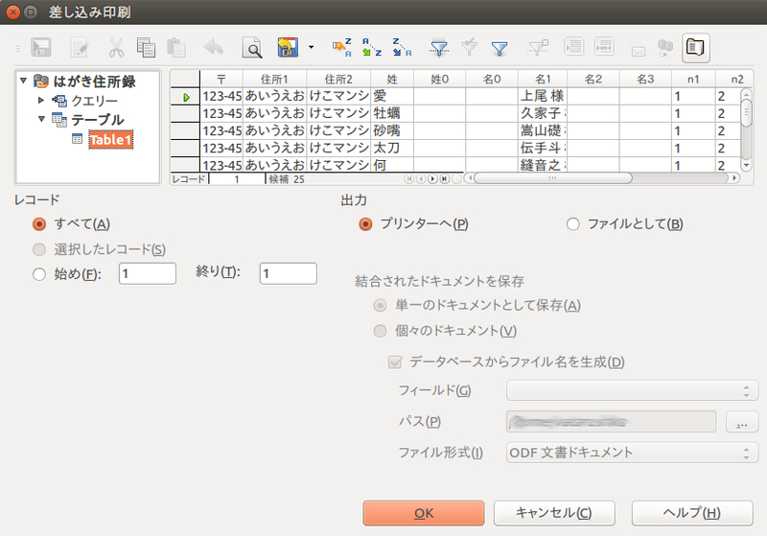Click the 名1 column header
The height and width of the screenshot is (536, 767).
[x=543, y=79]
